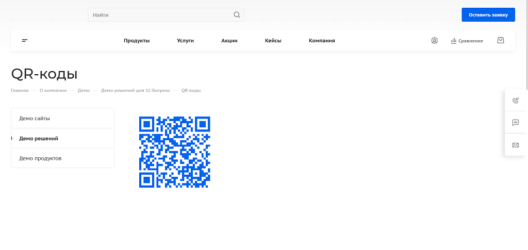Viewport: 528px width, 250px height.
Task: Open the Услуги menu
Action: [186, 41]
